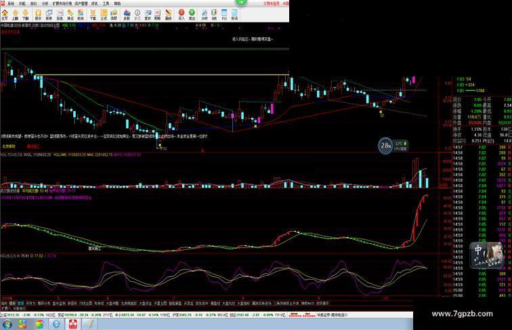
Task: Switch to K线 candlestick chart icon
Action: coord(214,14)
